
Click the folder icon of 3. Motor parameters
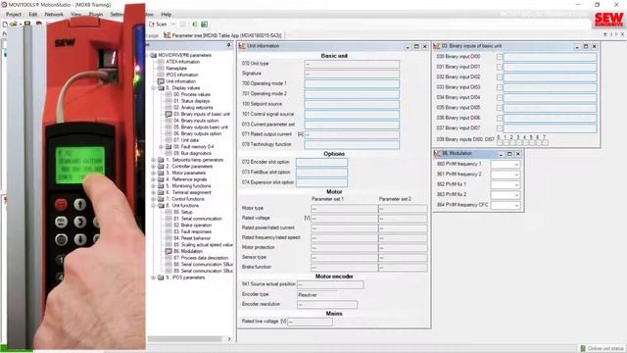tap(161, 173)
